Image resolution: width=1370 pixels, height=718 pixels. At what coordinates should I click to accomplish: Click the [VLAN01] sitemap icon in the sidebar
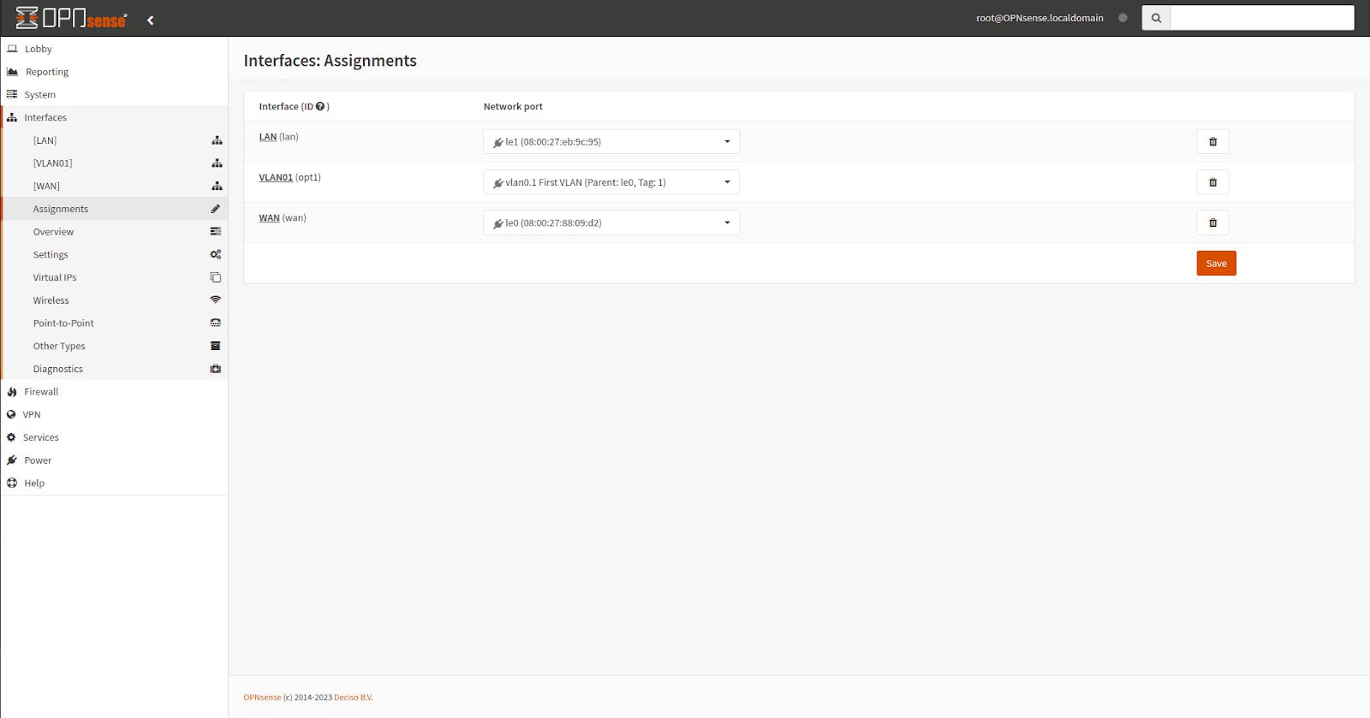coord(217,163)
